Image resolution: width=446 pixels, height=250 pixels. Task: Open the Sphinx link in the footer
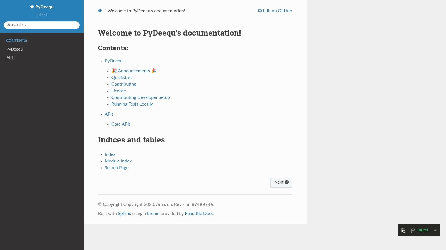click(124, 214)
